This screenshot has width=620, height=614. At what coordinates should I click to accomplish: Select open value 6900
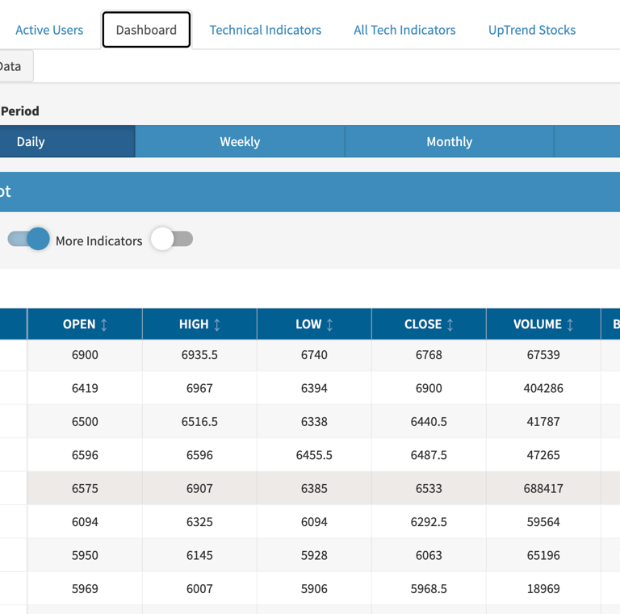pos(85,355)
